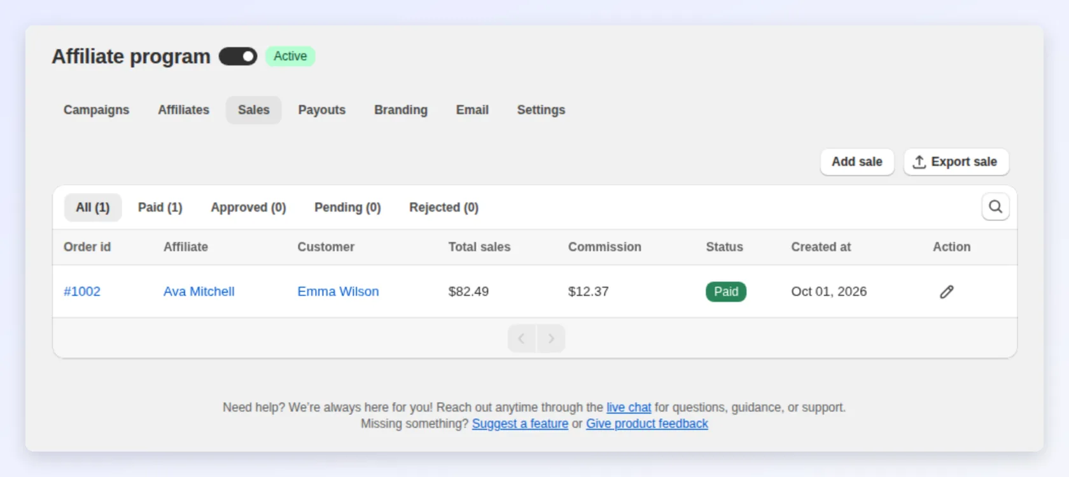Open order #1002 link
The image size is (1069, 477).
tap(82, 292)
